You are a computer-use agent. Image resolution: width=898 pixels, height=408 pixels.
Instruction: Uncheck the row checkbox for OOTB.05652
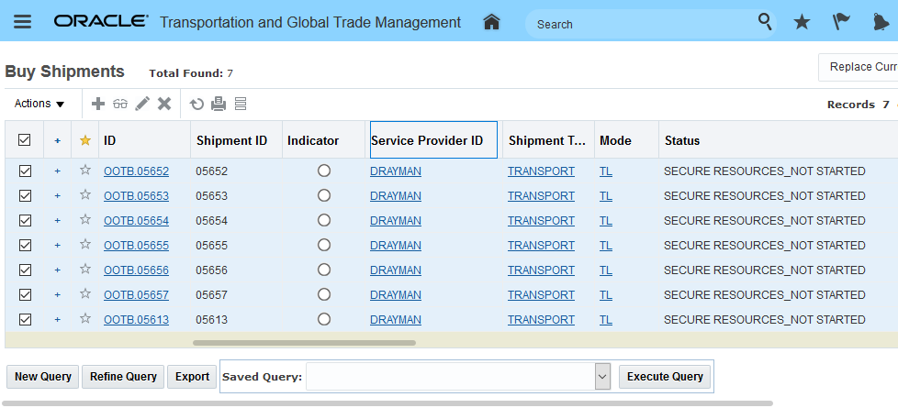click(25, 171)
